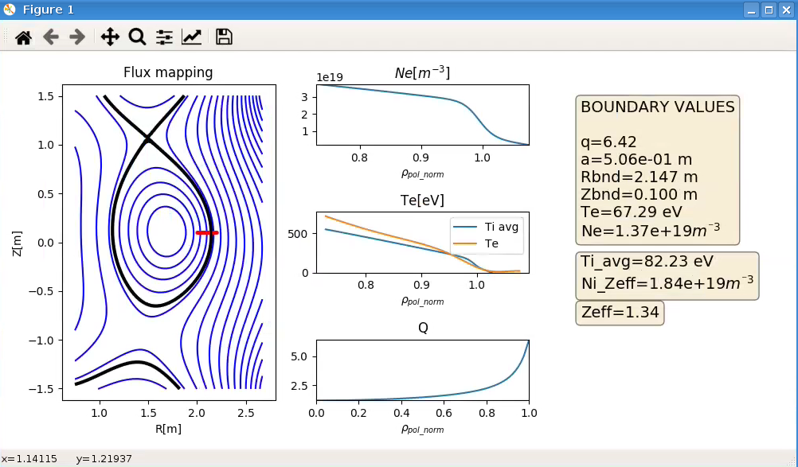
Task: Select the Zoom to rectangle tool
Action: tap(138, 37)
